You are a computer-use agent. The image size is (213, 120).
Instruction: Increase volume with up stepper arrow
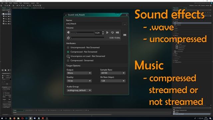(103, 32)
